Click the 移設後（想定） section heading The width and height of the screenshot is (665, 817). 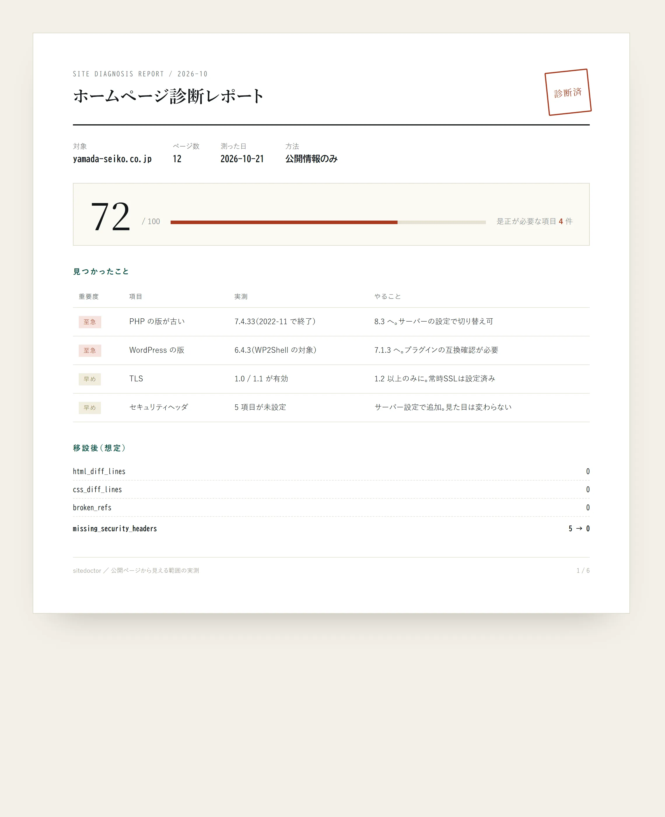99,448
